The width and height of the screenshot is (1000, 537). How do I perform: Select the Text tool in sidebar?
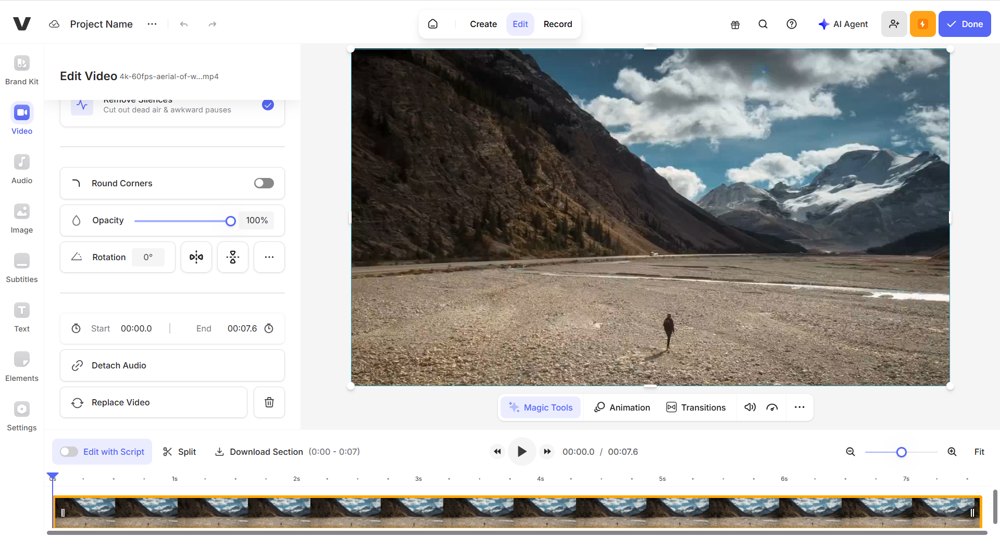(21, 316)
